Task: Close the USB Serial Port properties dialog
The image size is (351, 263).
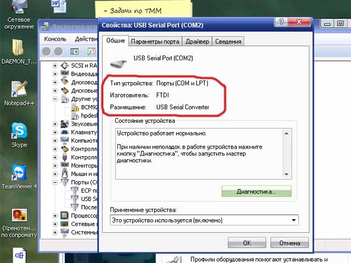Action: coord(299,22)
